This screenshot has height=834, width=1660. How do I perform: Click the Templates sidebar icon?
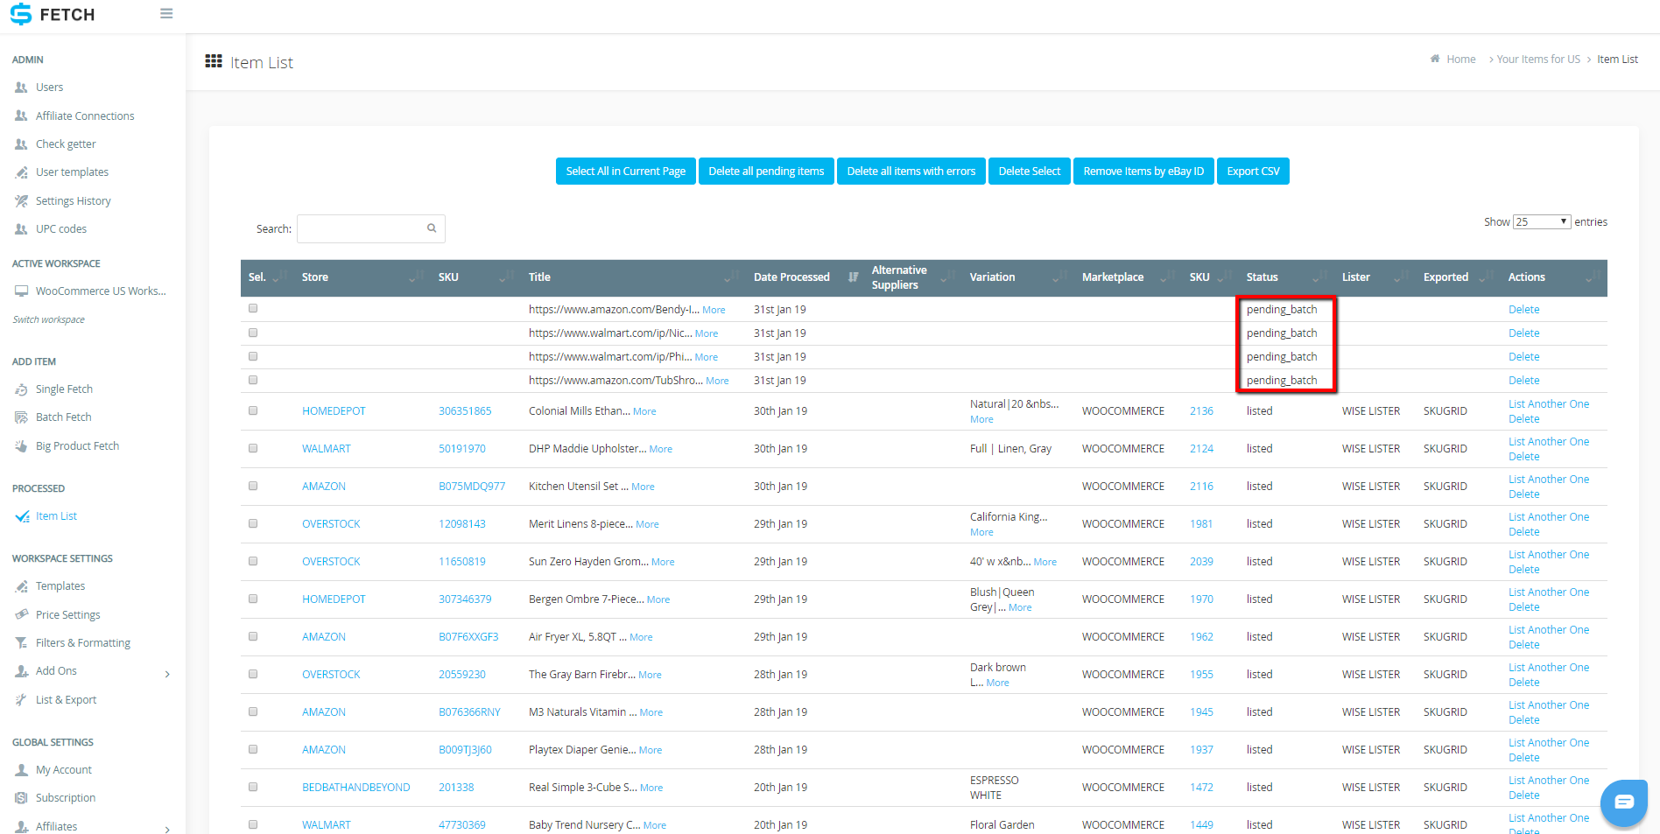(x=21, y=586)
